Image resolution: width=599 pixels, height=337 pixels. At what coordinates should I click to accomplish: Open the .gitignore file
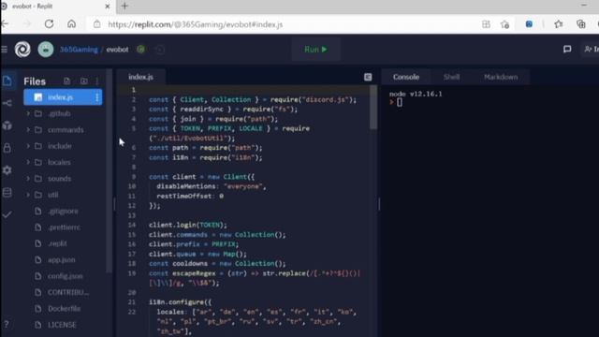pos(63,211)
